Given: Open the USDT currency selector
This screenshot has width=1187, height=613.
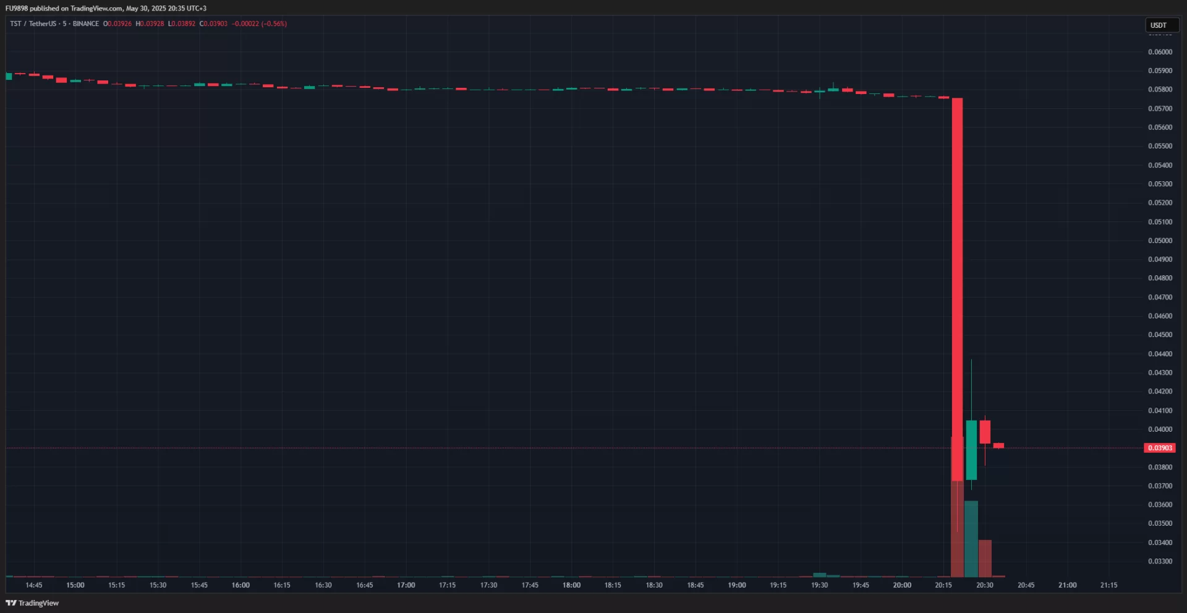Looking at the screenshot, I should [x=1161, y=25].
